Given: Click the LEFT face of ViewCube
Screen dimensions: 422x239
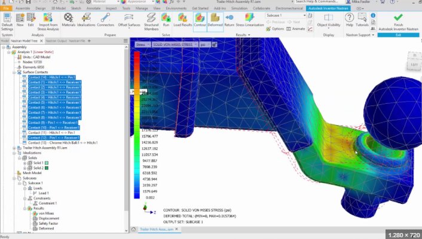Looking at the screenshot, I should pyautogui.click(x=414, y=64).
